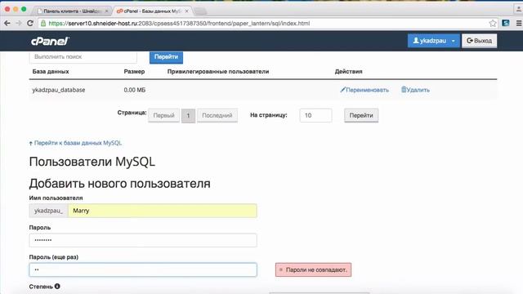Viewport: 523px width, 294px height.
Task: Click the grey Перейти pagination button
Action: click(x=361, y=115)
